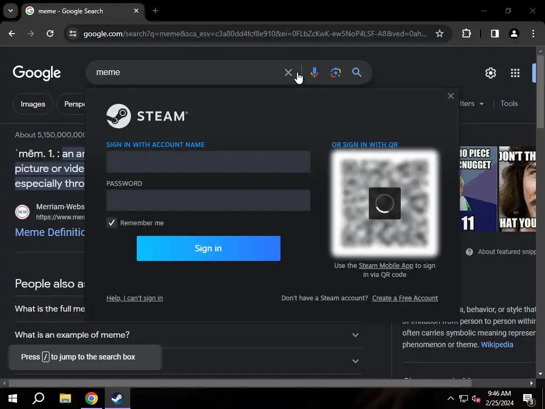Go back to the previous page
This screenshot has height=409, width=545.
pos(12,34)
